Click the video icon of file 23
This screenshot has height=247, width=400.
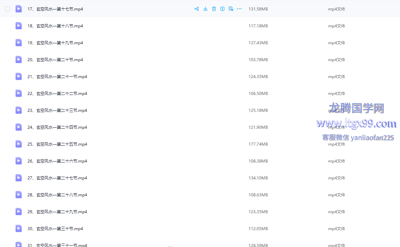(19, 110)
